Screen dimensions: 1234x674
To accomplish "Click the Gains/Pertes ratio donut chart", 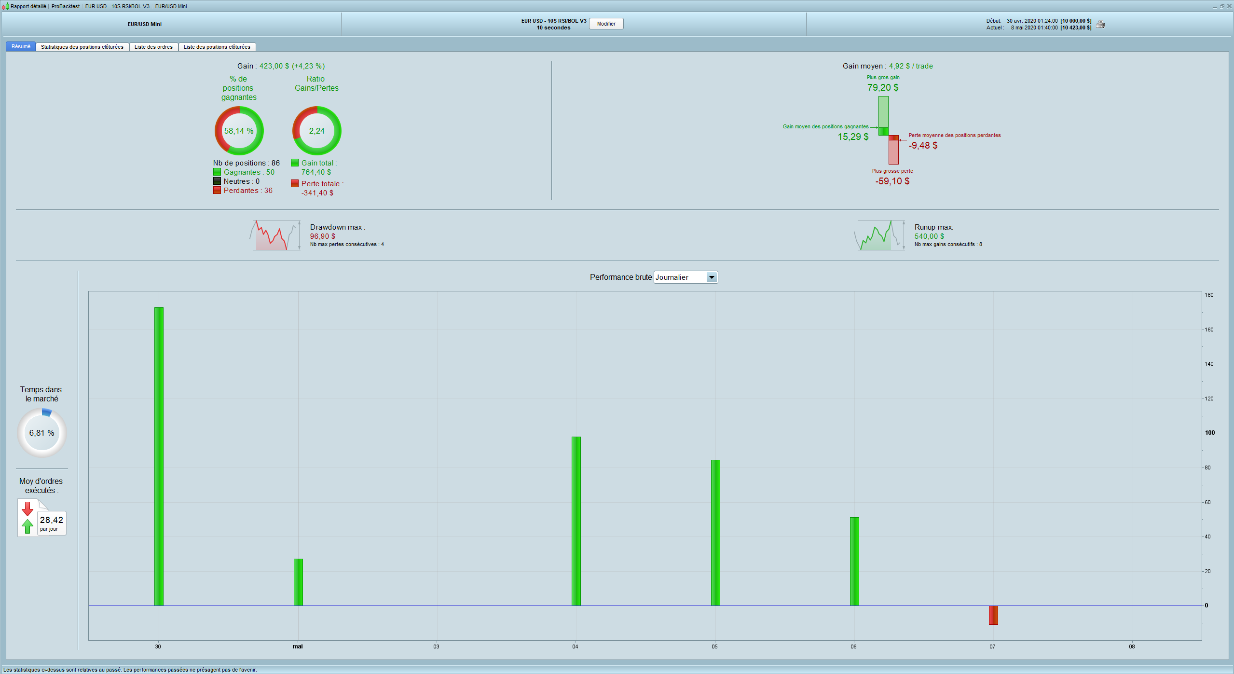I will point(316,131).
